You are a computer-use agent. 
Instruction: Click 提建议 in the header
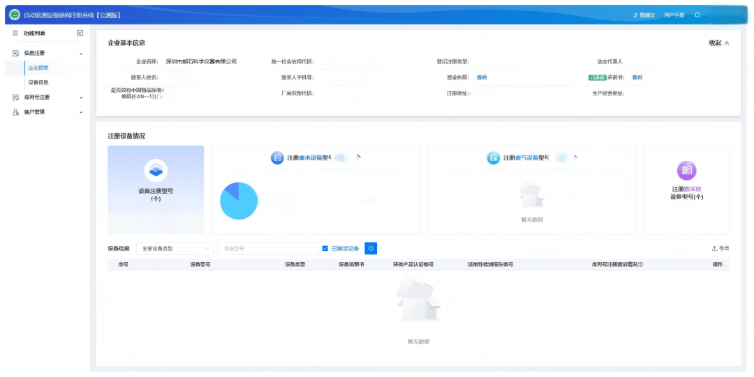pyautogui.click(x=644, y=15)
